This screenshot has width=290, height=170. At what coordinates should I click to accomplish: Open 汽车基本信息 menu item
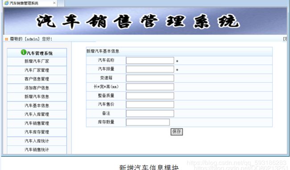tap(37, 105)
